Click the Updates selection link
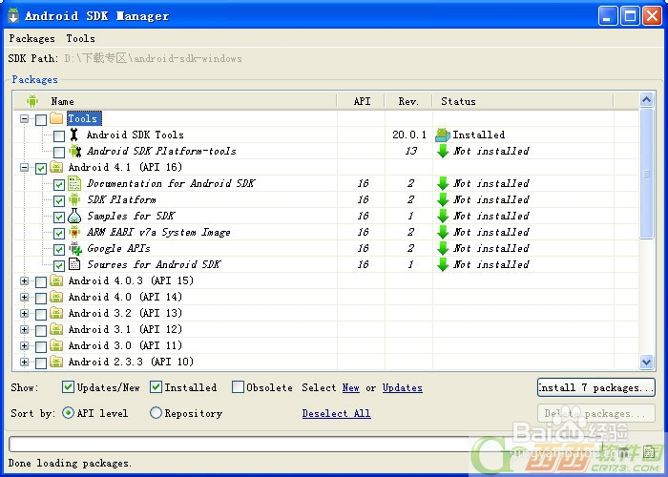Screen dimensions: 668x477 click(x=402, y=387)
